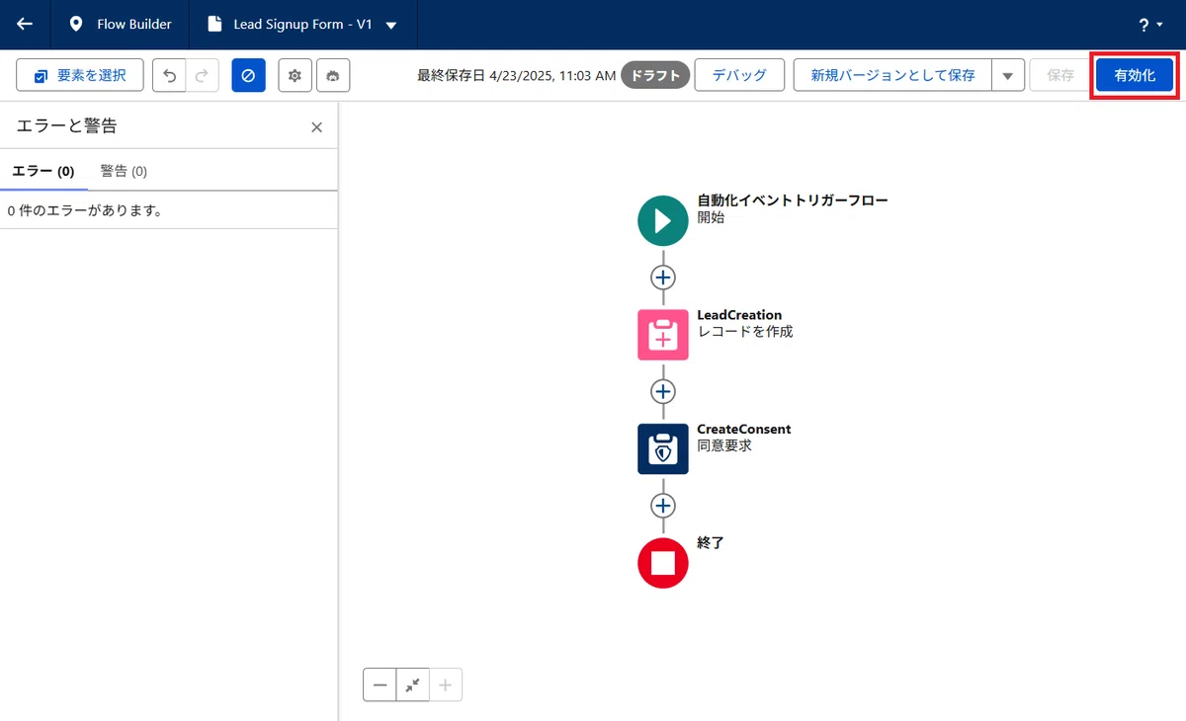Add element after the start node
The image size is (1186, 721).
pyautogui.click(x=663, y=278)
